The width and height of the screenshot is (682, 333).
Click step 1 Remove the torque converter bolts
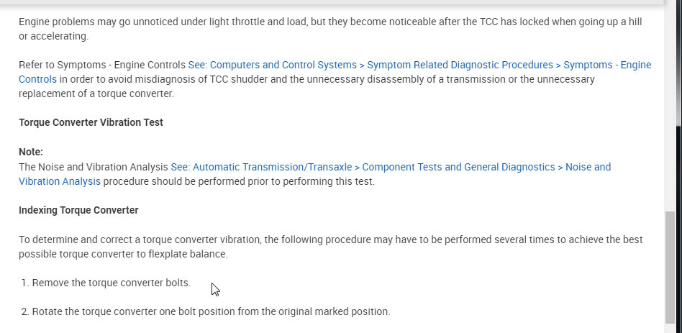point(112,283)
